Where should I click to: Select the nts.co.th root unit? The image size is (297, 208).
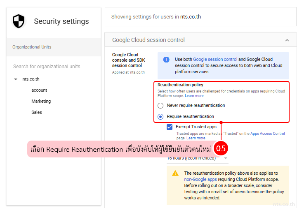(31, 79)
